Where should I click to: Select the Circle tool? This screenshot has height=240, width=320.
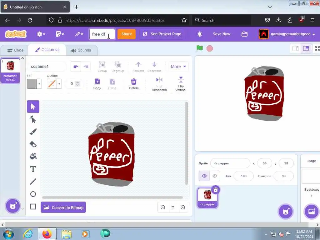[x=33, y=194]
